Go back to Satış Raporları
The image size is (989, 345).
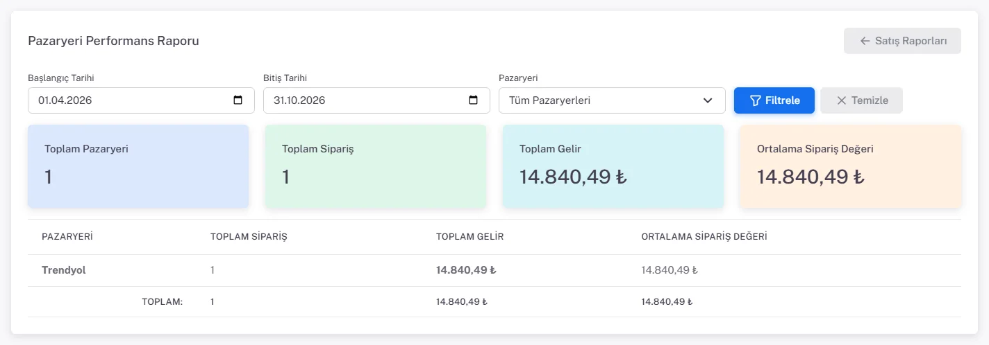902,41
